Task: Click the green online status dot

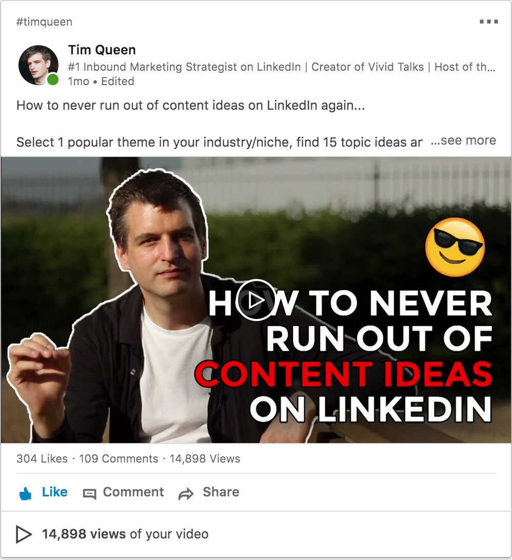Action: tap(53, 79)
